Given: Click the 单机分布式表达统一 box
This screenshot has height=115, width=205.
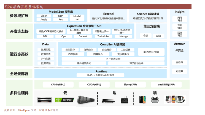Looking at the screenshot, I should click(122, 31).
